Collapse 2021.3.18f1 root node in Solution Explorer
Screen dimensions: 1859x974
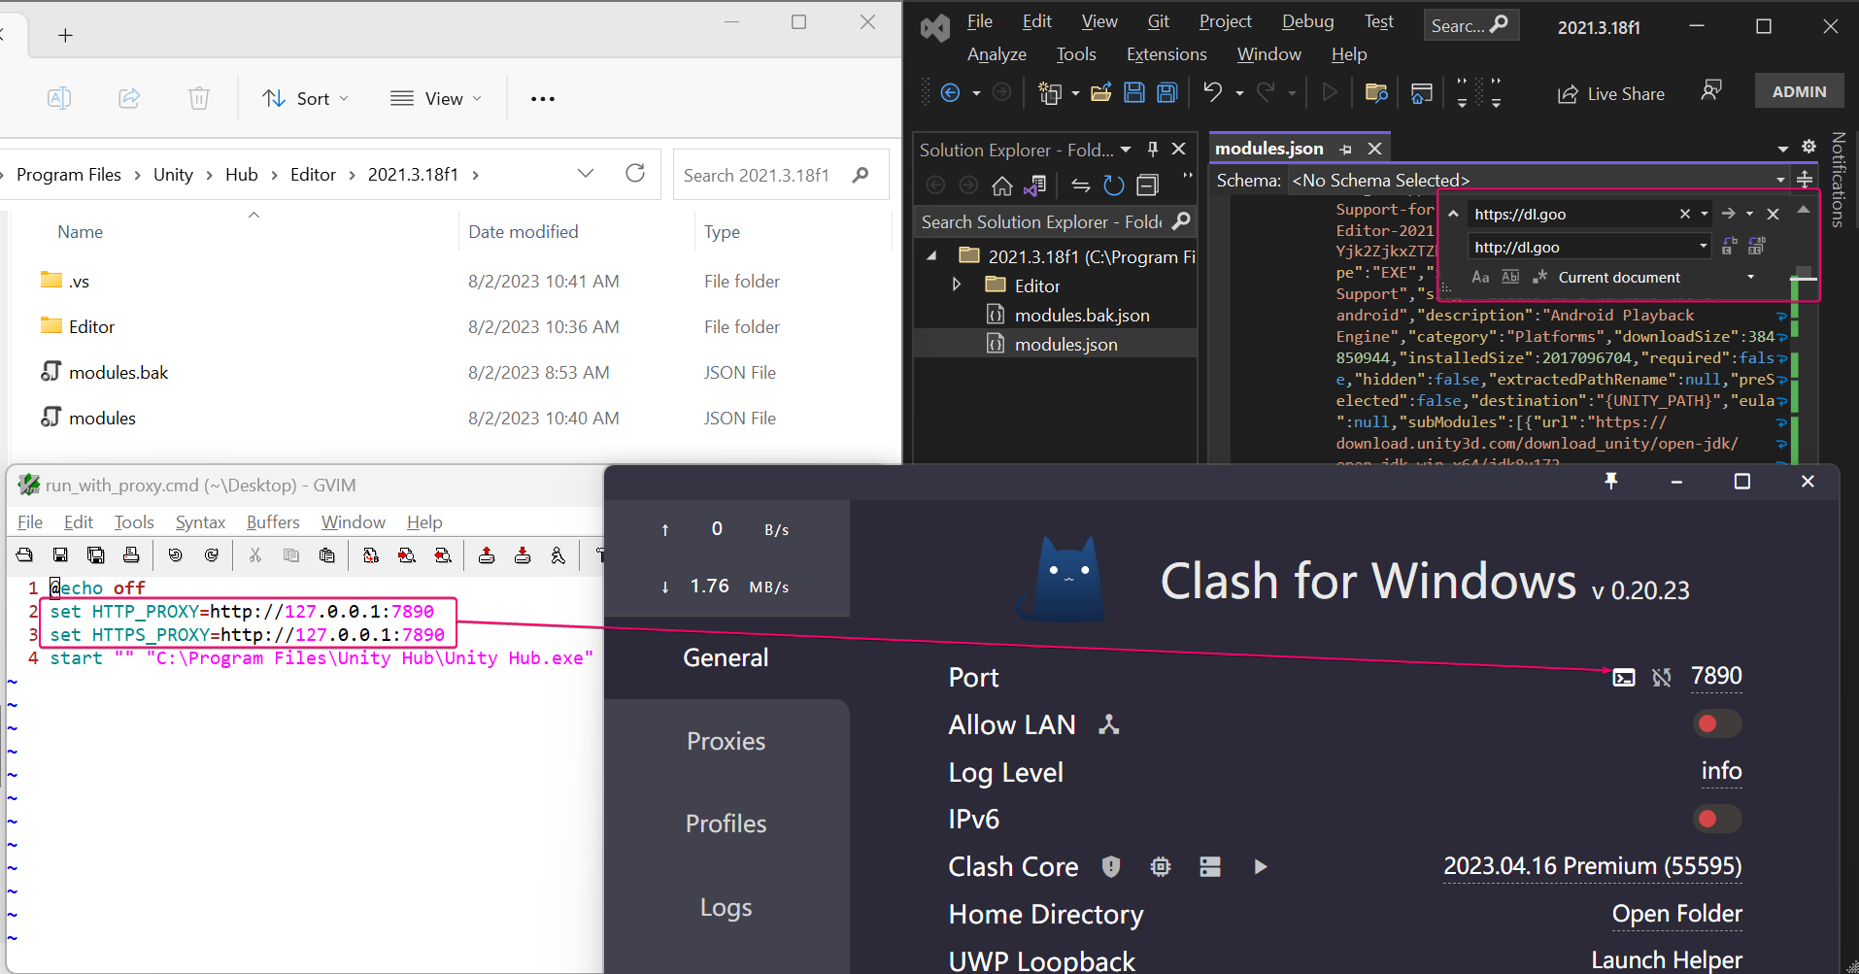(932, 256)
